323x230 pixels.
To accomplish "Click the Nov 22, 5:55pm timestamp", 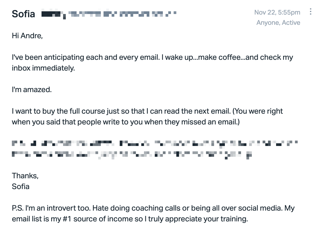I will click(277, 12).
